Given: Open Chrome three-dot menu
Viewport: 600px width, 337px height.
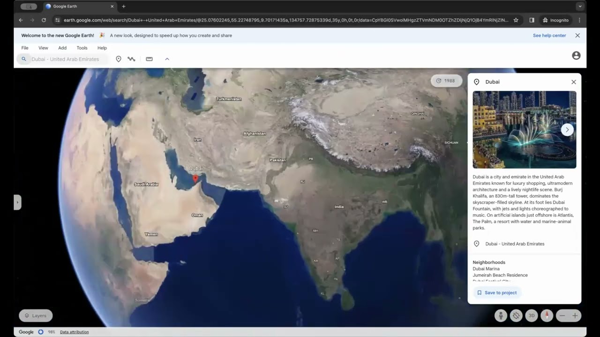Looking at the screenshot, I should (x=580, y=20).
